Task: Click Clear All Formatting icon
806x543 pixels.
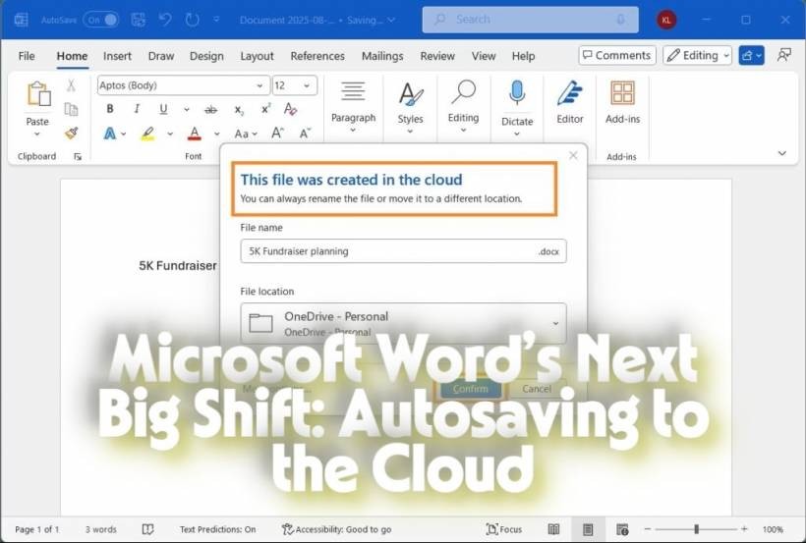Action: click(290, 109)
